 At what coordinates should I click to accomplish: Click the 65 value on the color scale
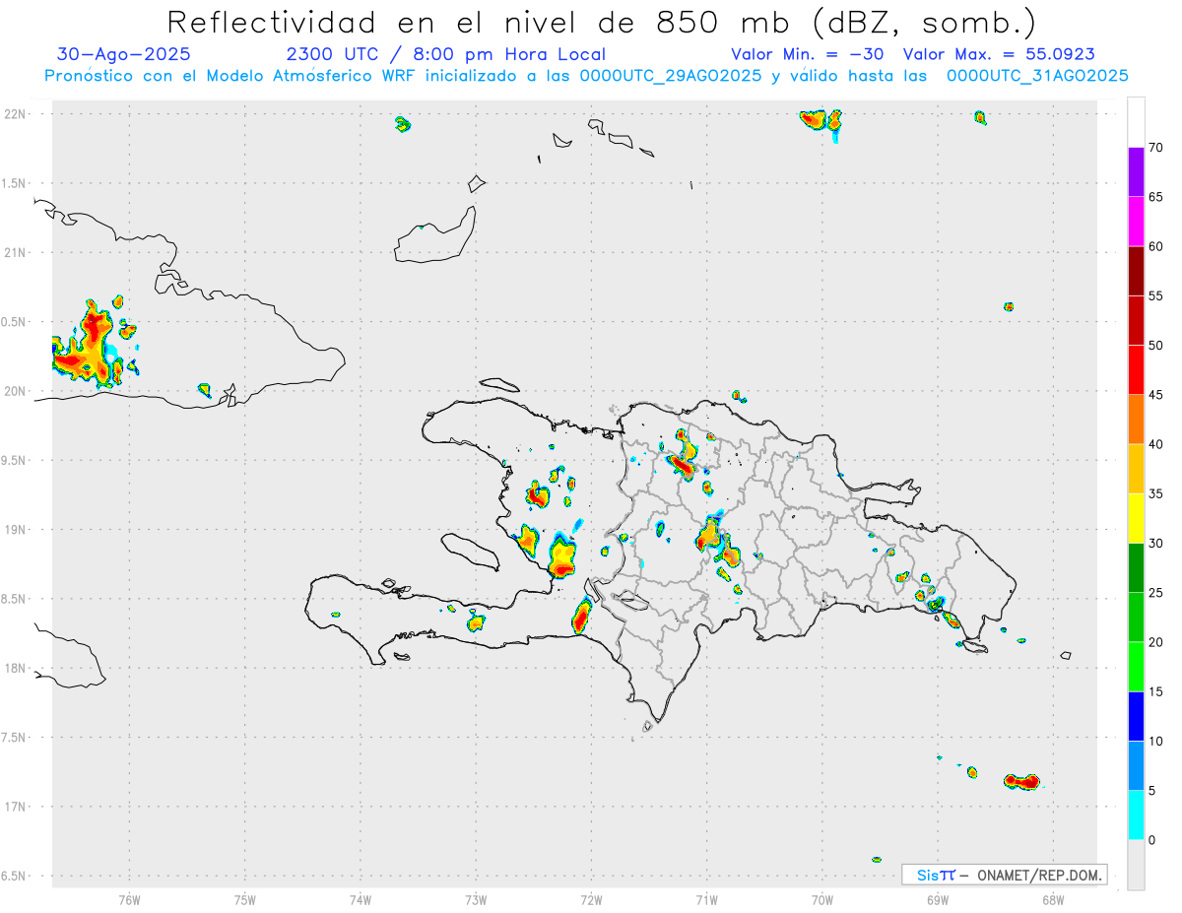click(1155, 197)
